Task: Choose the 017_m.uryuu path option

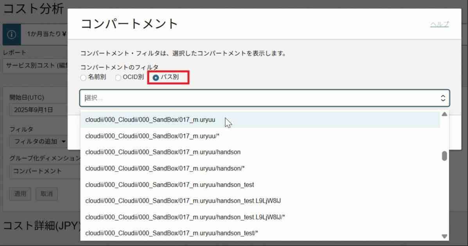Action: [x=150, y=120]
